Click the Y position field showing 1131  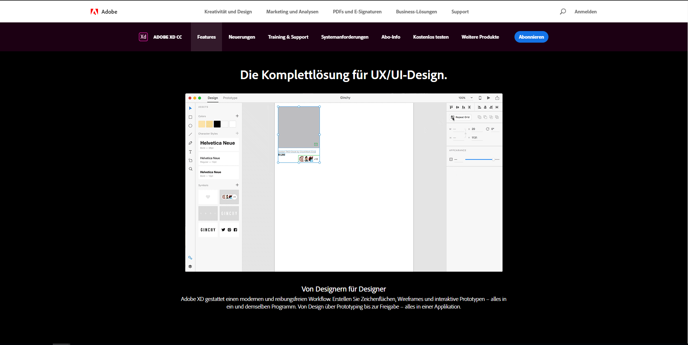pyautogui.click(x=477, y=138)
